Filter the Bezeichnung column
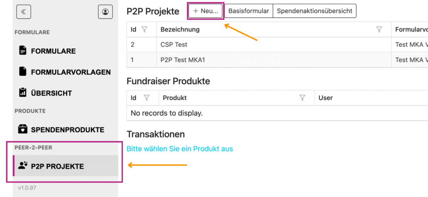 (x=379, y=30)
